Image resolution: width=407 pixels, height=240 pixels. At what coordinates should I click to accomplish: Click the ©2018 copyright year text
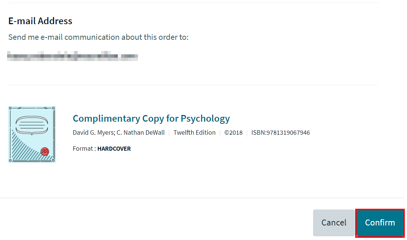click(x=233, y=132)
